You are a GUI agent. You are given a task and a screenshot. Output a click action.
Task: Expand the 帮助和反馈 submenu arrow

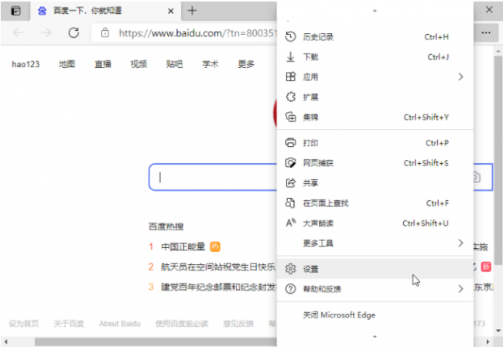pos(460,289)
